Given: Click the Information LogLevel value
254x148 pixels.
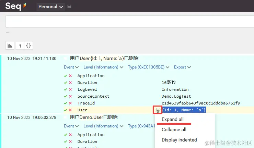Looking at the screenshot, I should pyautogui.click(x=175, y=89).
